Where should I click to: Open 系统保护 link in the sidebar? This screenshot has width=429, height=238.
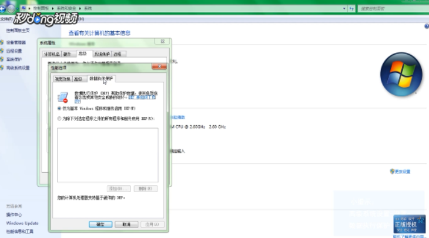14,59
